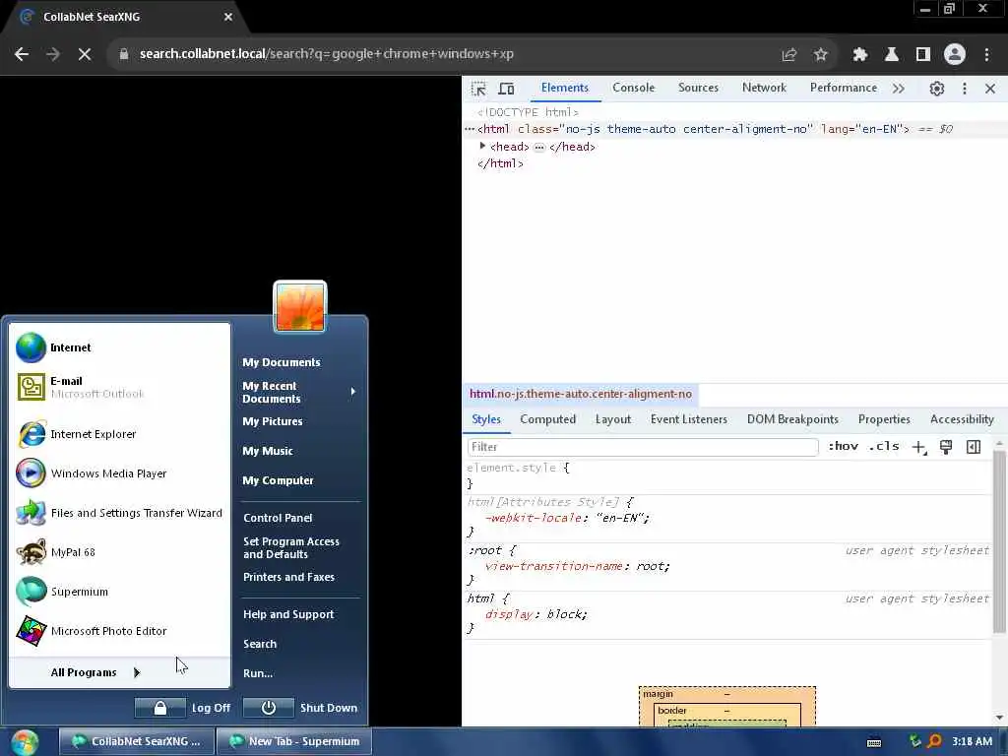Toggle the .cls classes panel
The image size is (1008, 756).
(884, 446)
